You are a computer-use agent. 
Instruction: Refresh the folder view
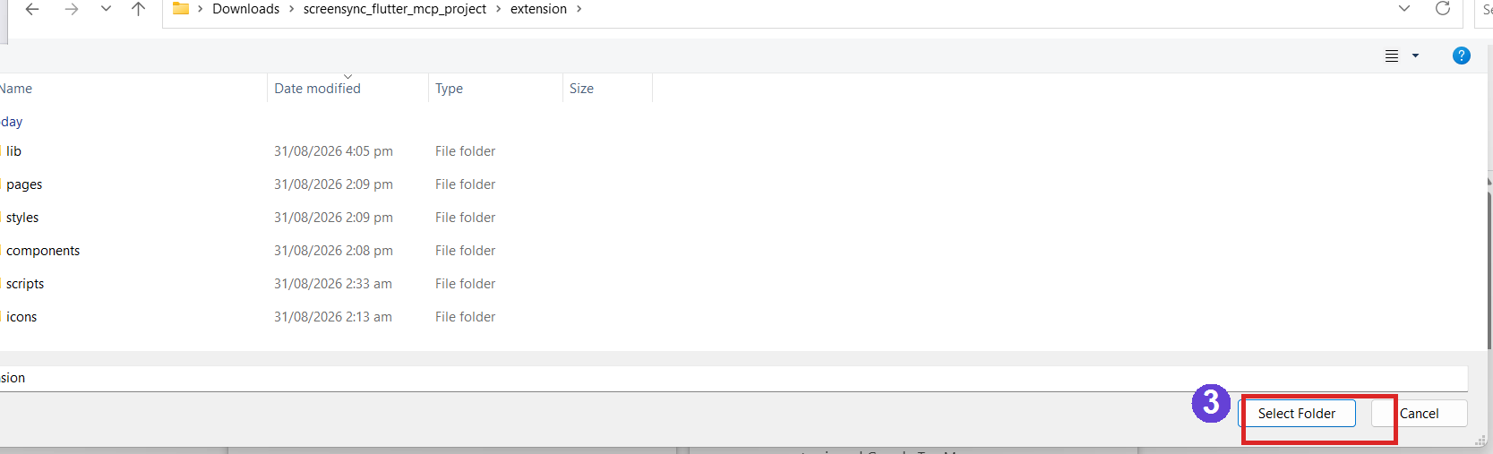click(x=1443, y=9)
